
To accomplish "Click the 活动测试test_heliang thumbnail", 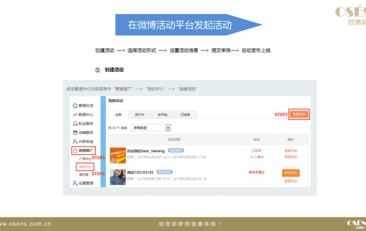I will (x=118, y=155).
